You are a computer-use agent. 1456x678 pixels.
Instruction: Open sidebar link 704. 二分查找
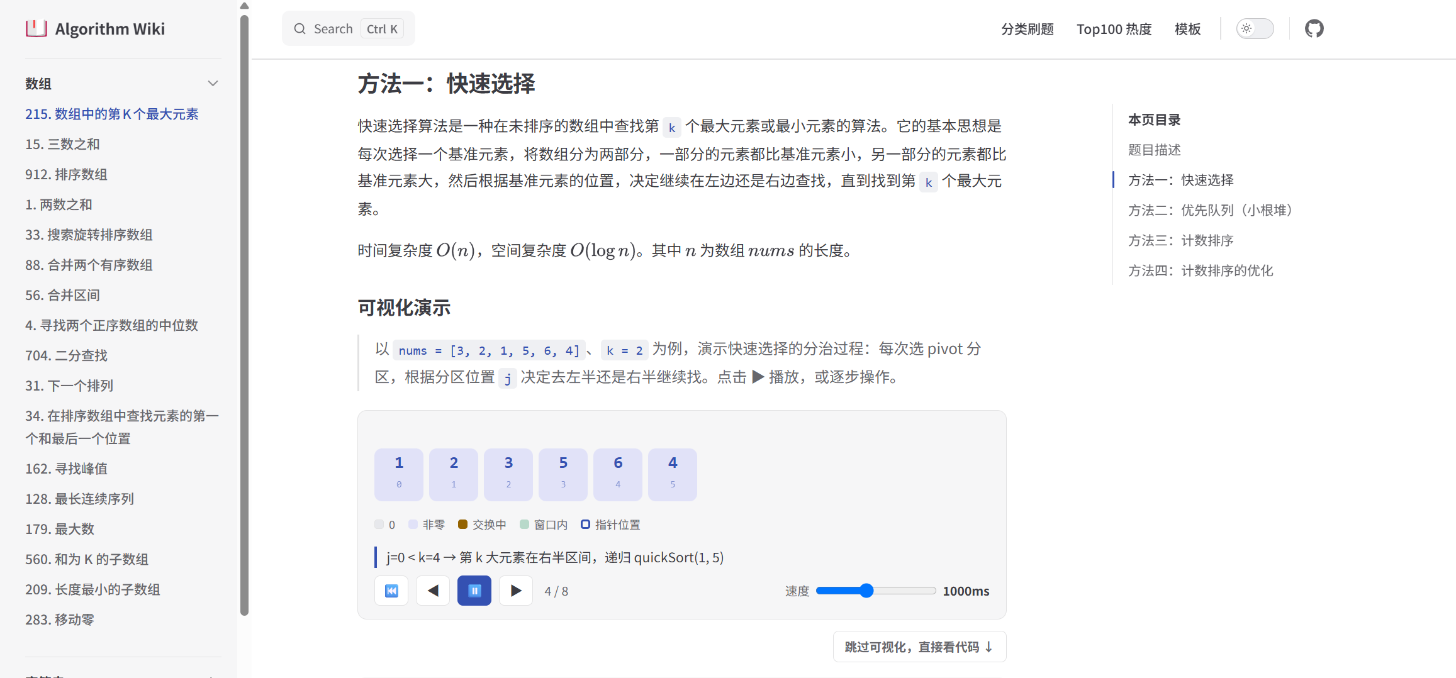point(66,355)
